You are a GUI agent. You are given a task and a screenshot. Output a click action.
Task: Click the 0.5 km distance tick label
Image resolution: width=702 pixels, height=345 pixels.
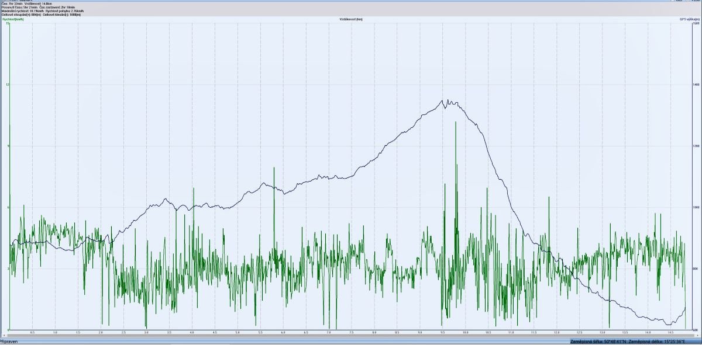click(x=32, y=333)
